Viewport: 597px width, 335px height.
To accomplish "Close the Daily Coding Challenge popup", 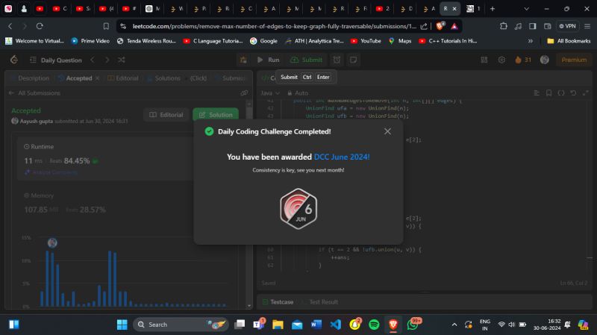I will click(387, 131).
